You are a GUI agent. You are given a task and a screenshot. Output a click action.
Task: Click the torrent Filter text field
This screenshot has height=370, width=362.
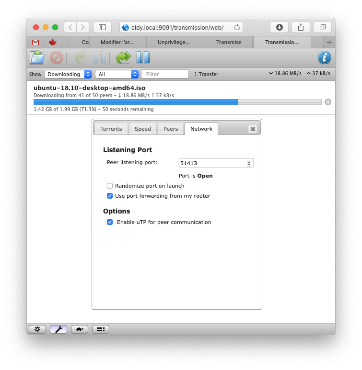click(x=165, y=74)
